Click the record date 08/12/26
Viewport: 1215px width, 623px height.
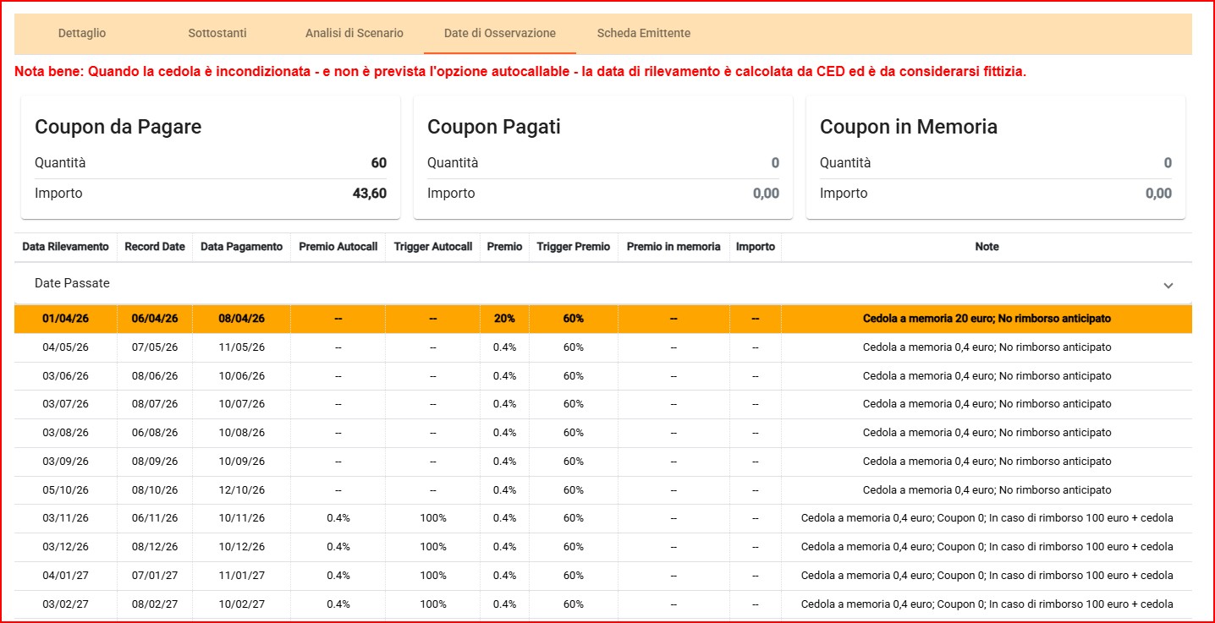(155, 547)
